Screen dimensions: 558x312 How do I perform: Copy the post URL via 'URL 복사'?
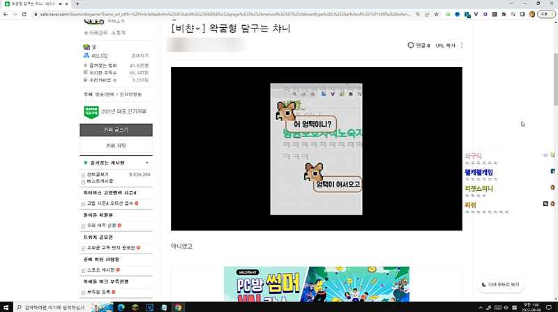[445, 45]
